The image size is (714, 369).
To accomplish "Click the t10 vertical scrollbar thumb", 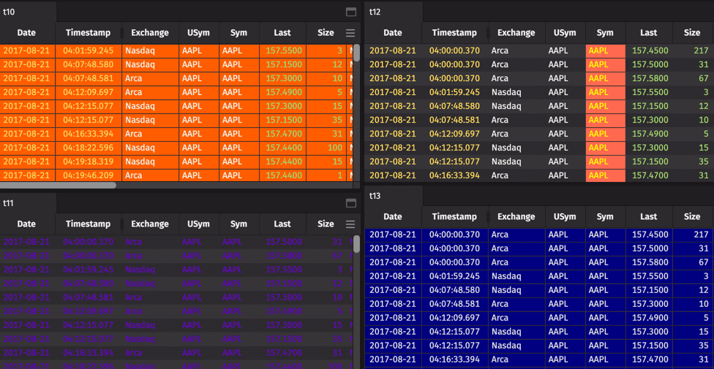I will (x=356, y=53).
